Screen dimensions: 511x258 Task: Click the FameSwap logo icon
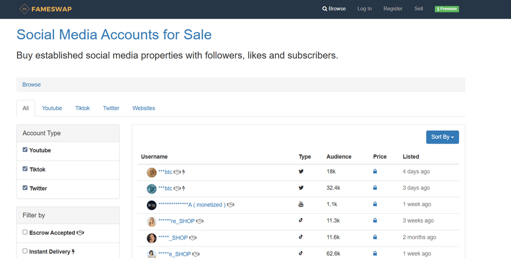click(24, 9)
